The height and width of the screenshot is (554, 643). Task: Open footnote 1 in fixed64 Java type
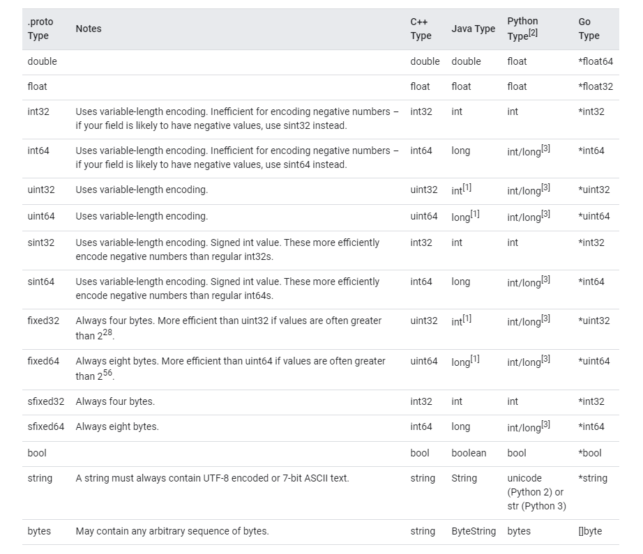tap(475, 358)
